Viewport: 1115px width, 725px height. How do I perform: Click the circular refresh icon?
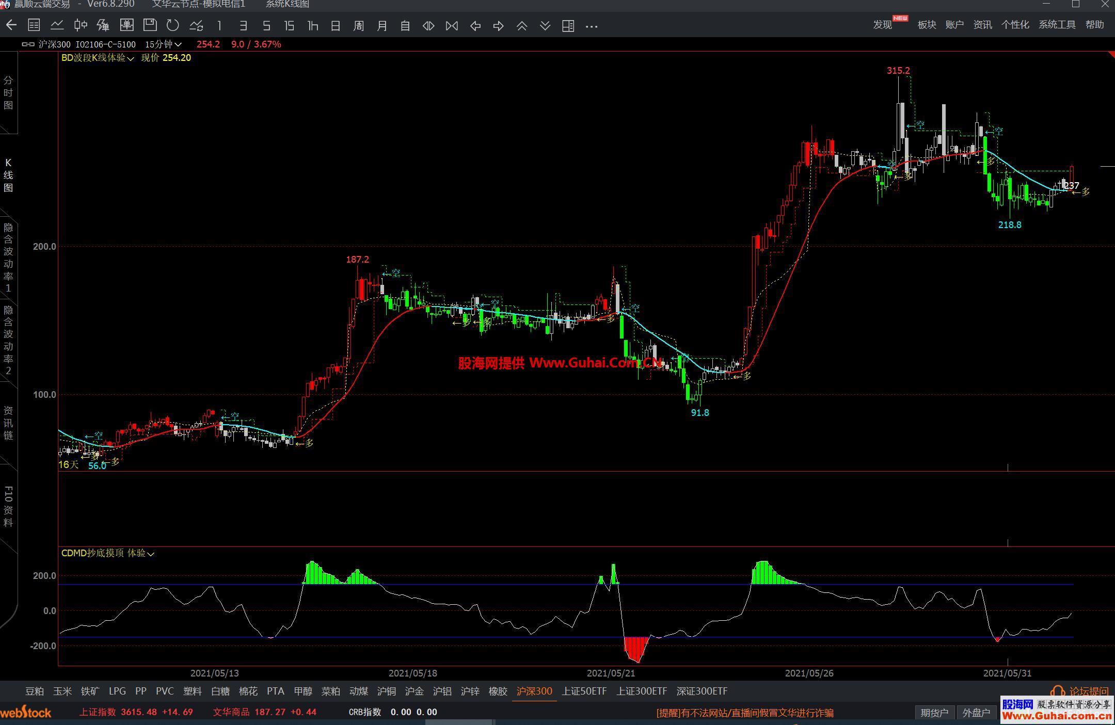[x=173, y=25]
